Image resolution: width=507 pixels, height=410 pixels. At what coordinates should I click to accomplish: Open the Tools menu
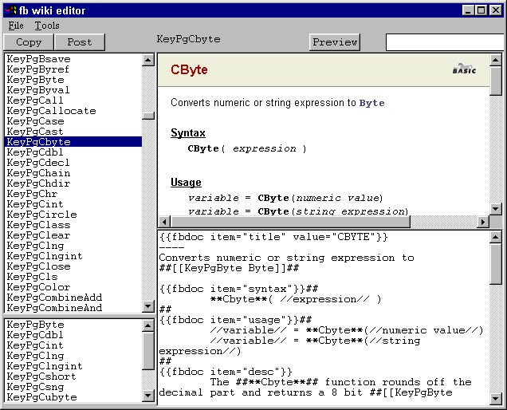[47, 26]
